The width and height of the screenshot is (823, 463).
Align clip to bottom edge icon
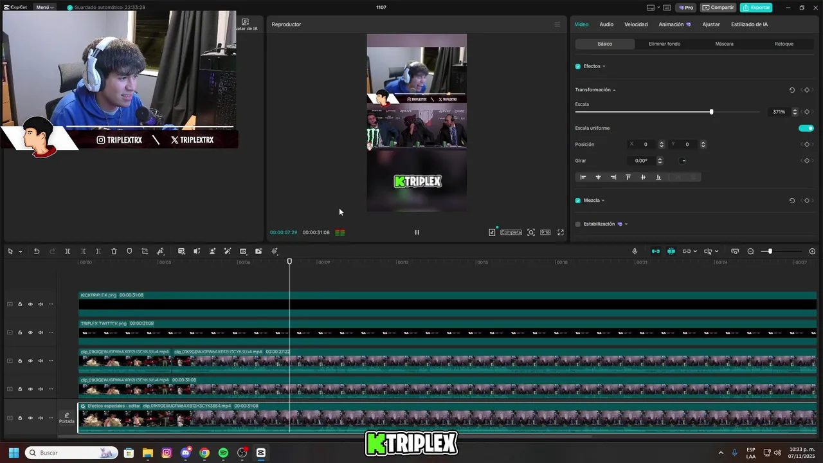[x=658, y=177]
